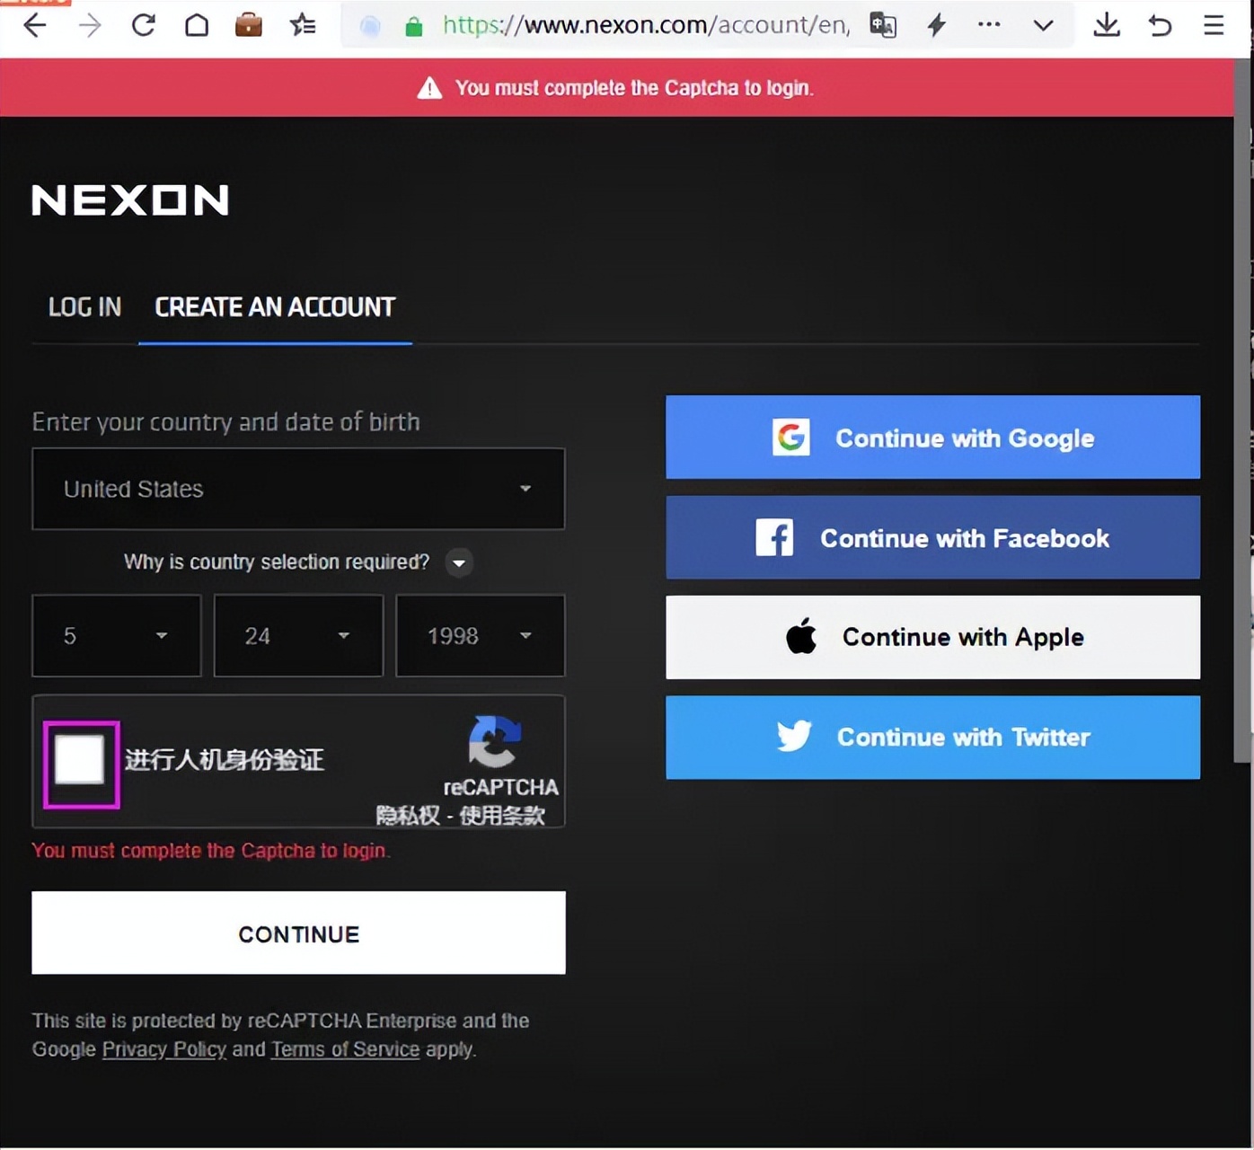Open the Google Privacy Policy link
The image size is (1254, 1150).
coord(164,1049)
